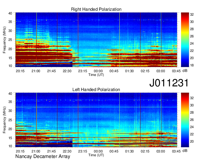
Task: Click 32 value on Left Handed color bar
Action: [x=192, y=98]
